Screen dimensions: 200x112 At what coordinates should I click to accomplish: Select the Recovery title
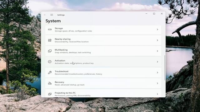click(59, 82)
